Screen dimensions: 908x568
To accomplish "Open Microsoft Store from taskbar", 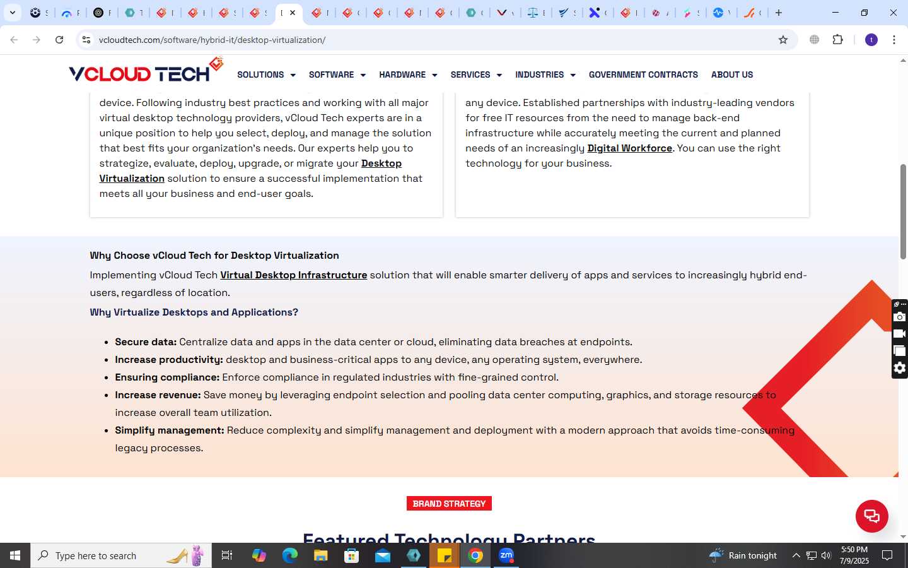I will 351,555.
